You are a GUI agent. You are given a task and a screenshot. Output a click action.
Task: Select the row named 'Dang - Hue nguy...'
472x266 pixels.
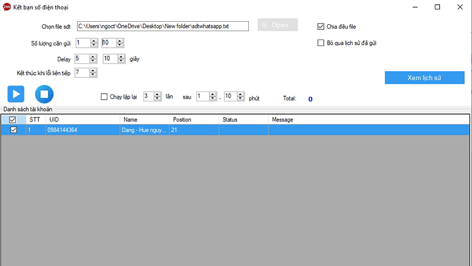click(x=145, y=130)
